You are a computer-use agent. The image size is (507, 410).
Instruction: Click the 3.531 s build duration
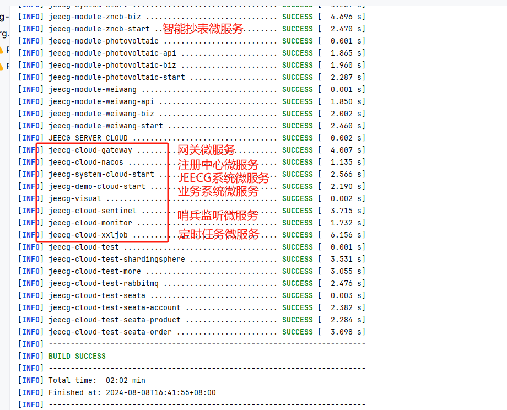tap(346, 260)
